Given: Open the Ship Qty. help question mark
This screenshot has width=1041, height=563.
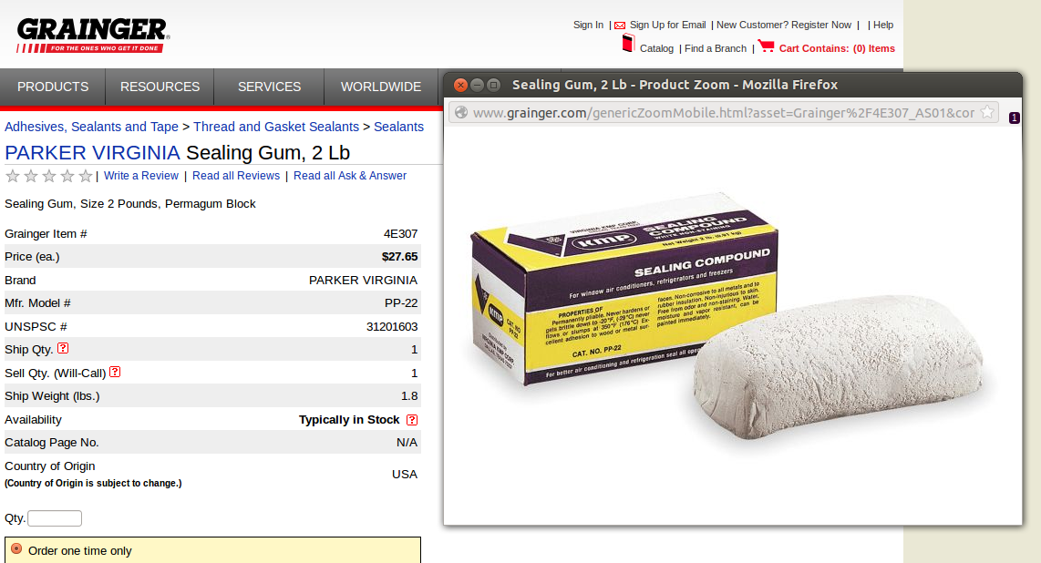Looking at the screenshot, I should coord(63,348).
